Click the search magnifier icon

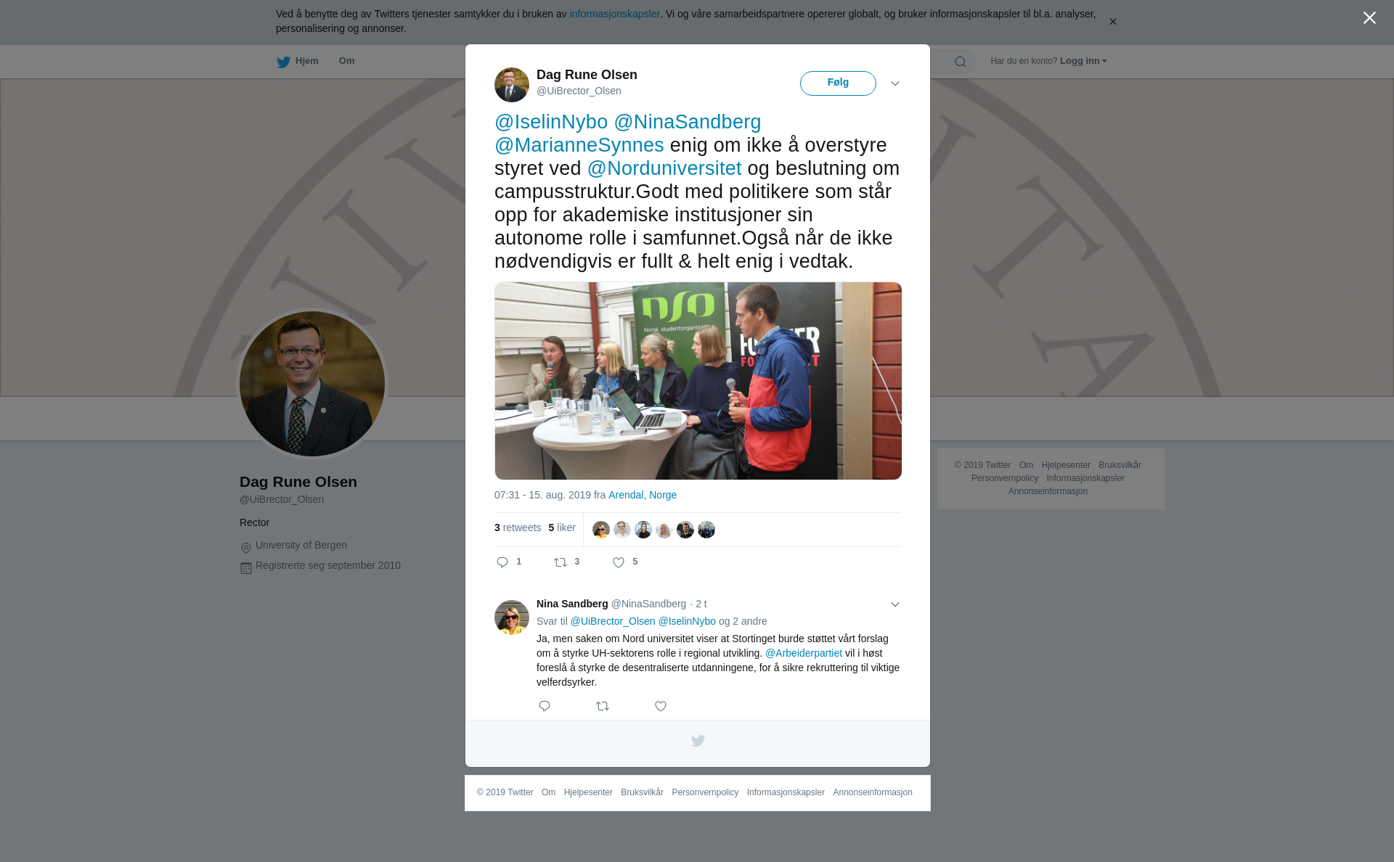point(961,62)
